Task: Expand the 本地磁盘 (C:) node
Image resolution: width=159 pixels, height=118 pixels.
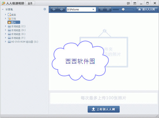Action: pyautogui.click(x=5, y=26)
